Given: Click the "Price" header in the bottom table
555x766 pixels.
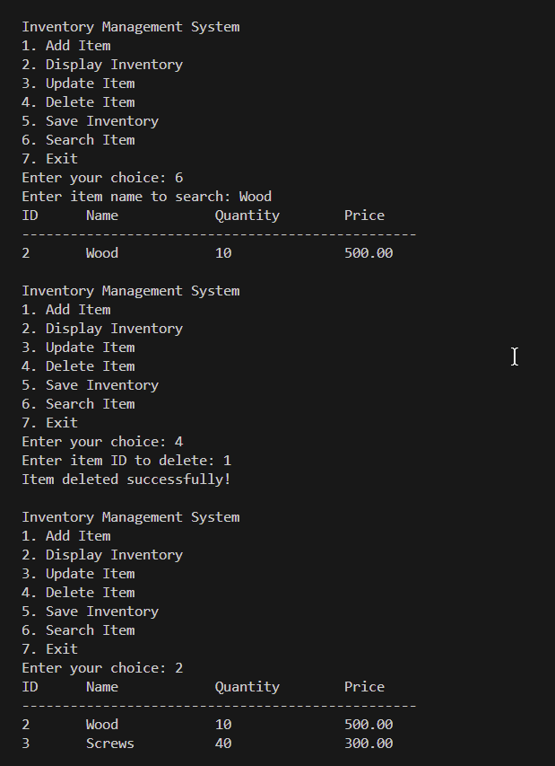Looking at the screenshot, I should (x=364, y=687).
